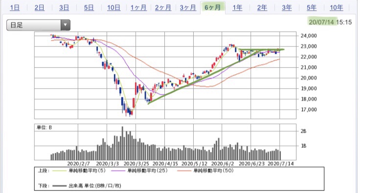The image size is (365, 193).
Task: View the 3ヶ月 period tab
Action: (x=188, y=8)
